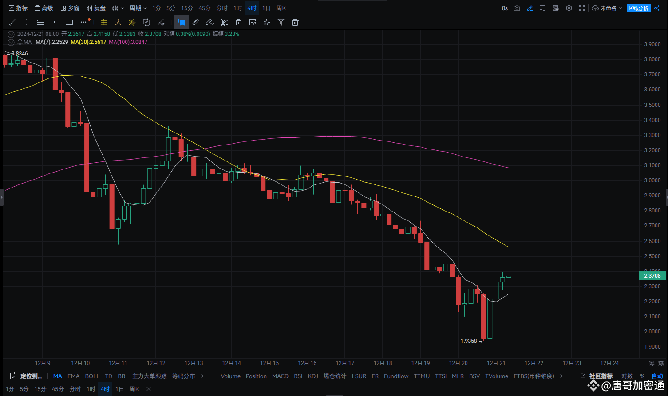The height and width of the screenshot is (396, 668).
Task: Click the refresh-cycle icon beside 筹
Action: tap(146, 22)
